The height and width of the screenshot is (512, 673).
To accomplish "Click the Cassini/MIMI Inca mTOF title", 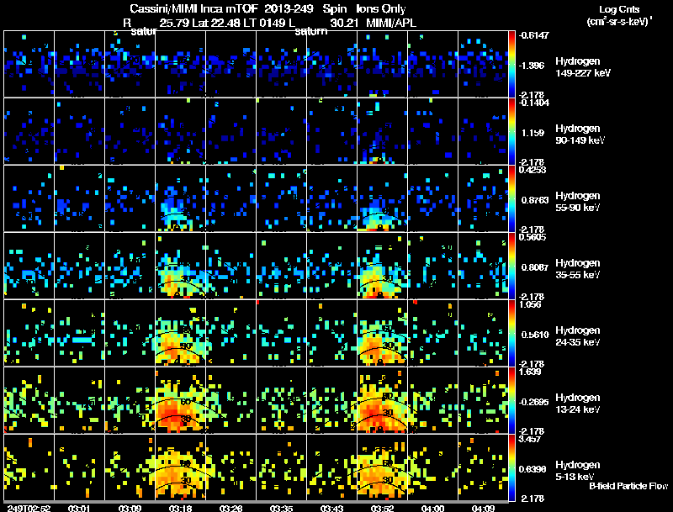I will 194,8.
